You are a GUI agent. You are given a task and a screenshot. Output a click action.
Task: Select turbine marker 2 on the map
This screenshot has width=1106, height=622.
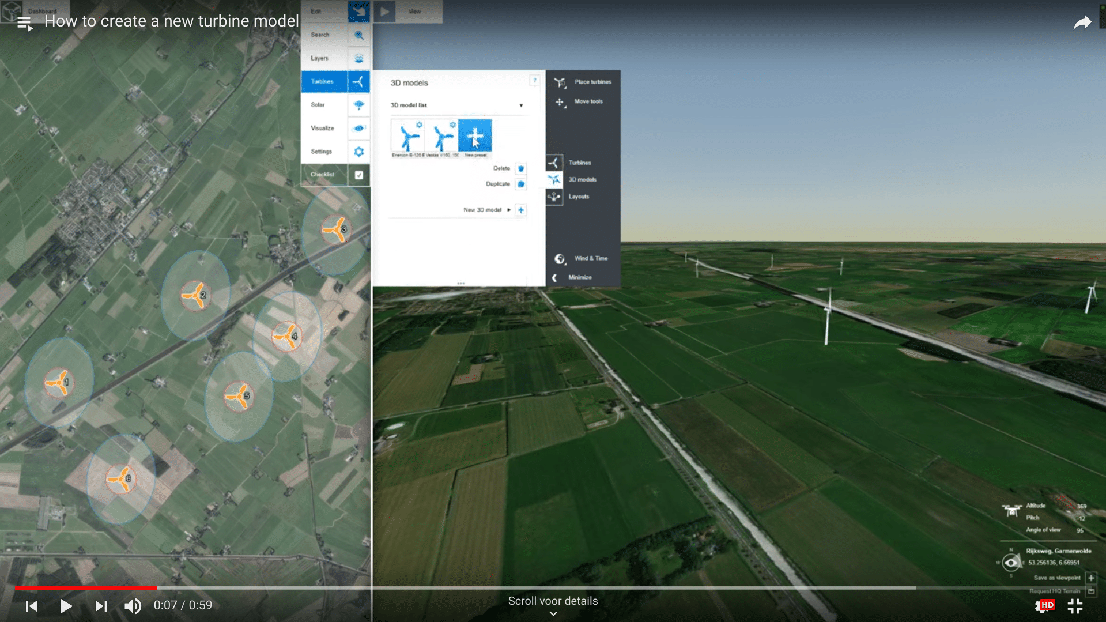pyautogui.click(x=195, y=296)
